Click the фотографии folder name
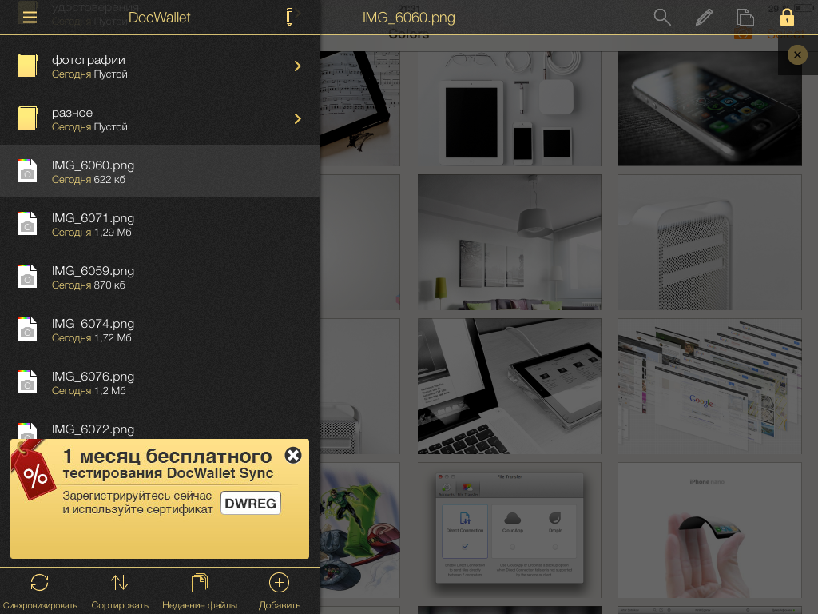Screen dimensions: 818x614 pos(88,60)
